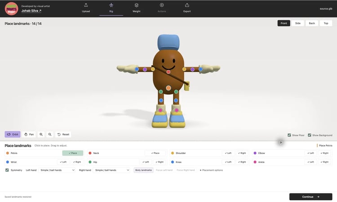Switch to the Front view
This screenshot has width=337, height=202.
click(284, 23)
